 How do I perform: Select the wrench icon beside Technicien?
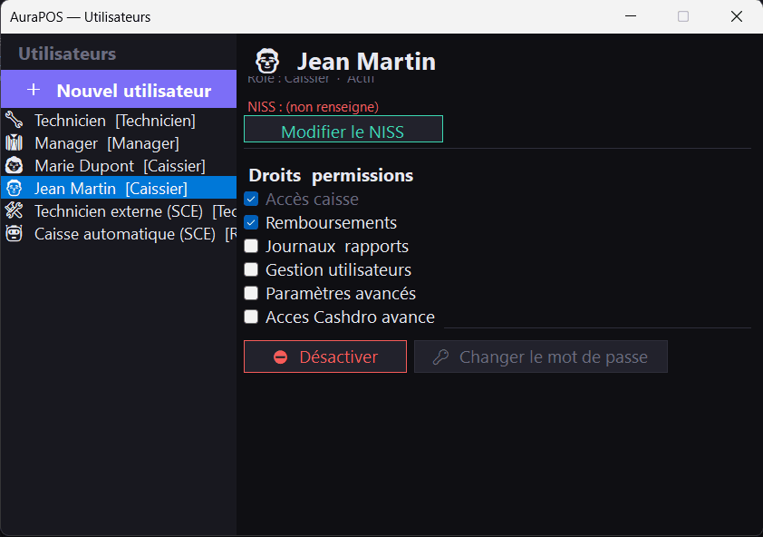pyautogui.click(x=14, y=120)
